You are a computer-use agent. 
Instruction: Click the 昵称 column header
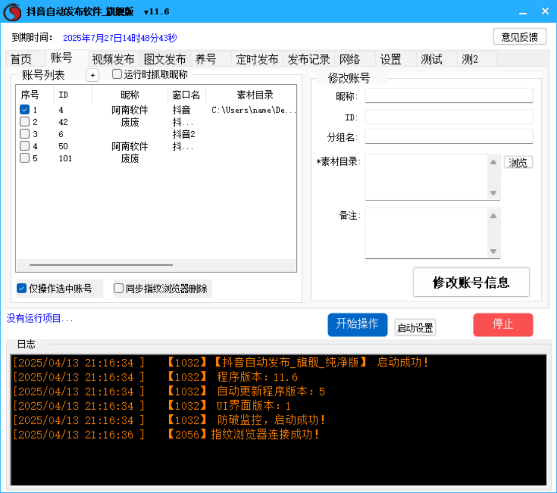(130, 95)
